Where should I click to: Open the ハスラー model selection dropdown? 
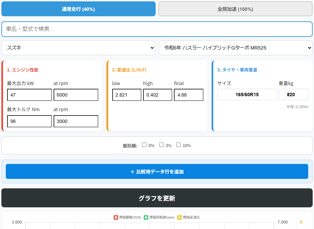click(235, 48)
